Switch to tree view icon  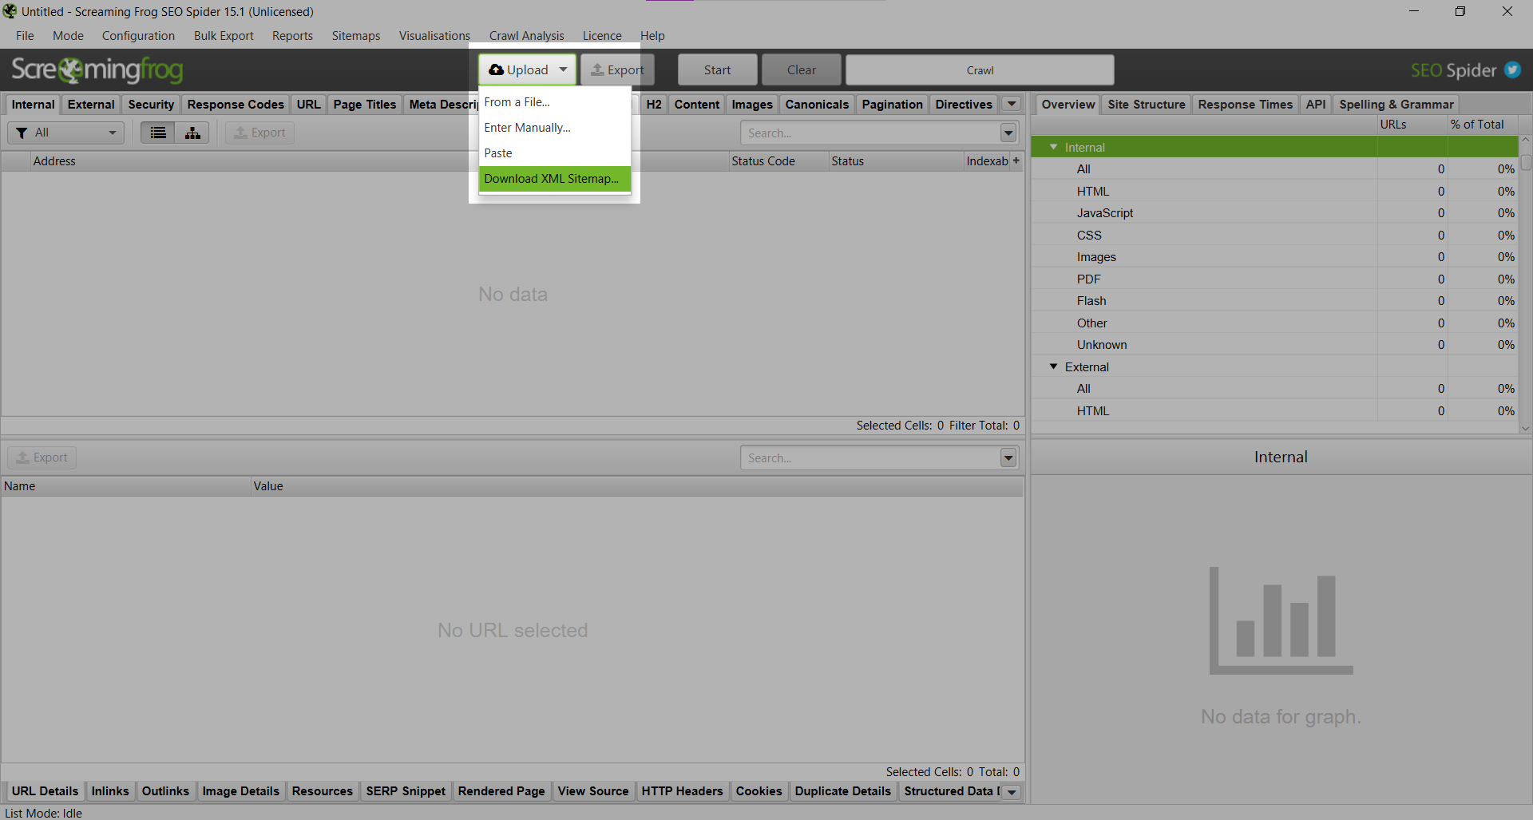coord(192,133)
